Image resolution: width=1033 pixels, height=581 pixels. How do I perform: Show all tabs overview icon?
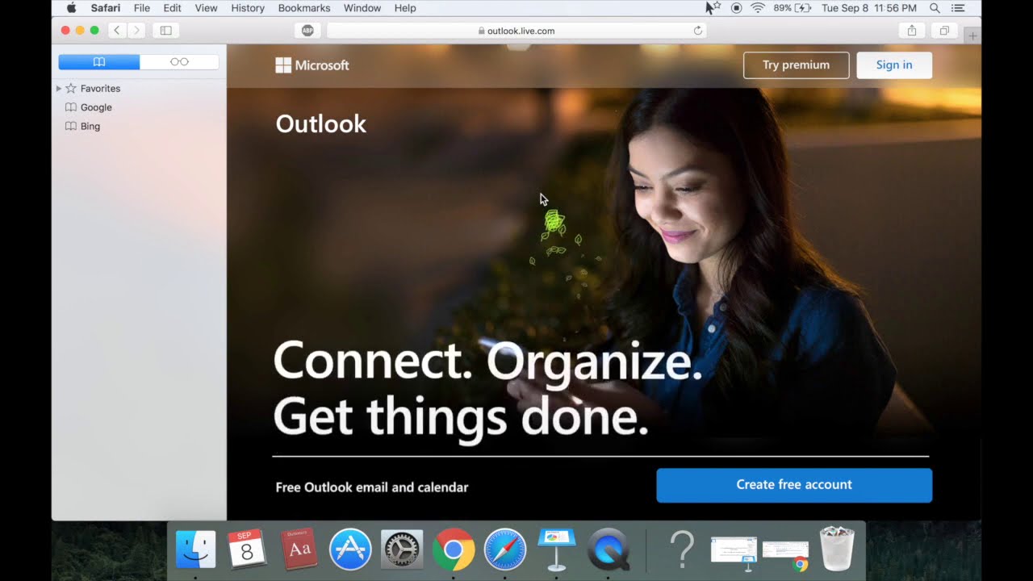click(x=943, y=31)
